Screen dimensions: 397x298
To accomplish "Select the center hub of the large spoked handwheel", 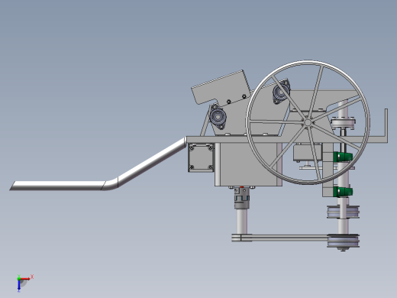I will pos(308,123).
